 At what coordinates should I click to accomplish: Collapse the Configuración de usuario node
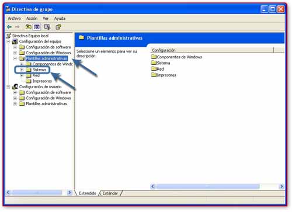click(x=8, y=86)
